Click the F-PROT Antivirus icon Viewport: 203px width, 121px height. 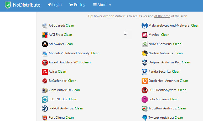[x=45, y=108]
